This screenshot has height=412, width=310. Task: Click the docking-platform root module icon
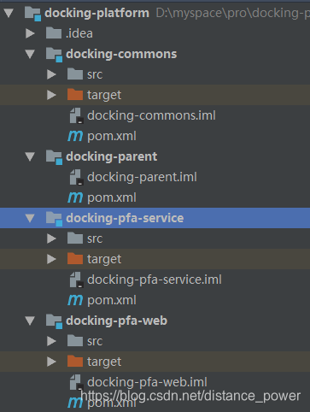(32, 14)
